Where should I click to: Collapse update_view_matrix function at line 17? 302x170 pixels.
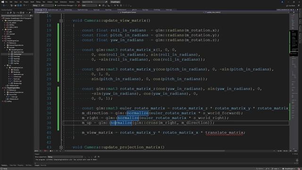tap(61, 21)
